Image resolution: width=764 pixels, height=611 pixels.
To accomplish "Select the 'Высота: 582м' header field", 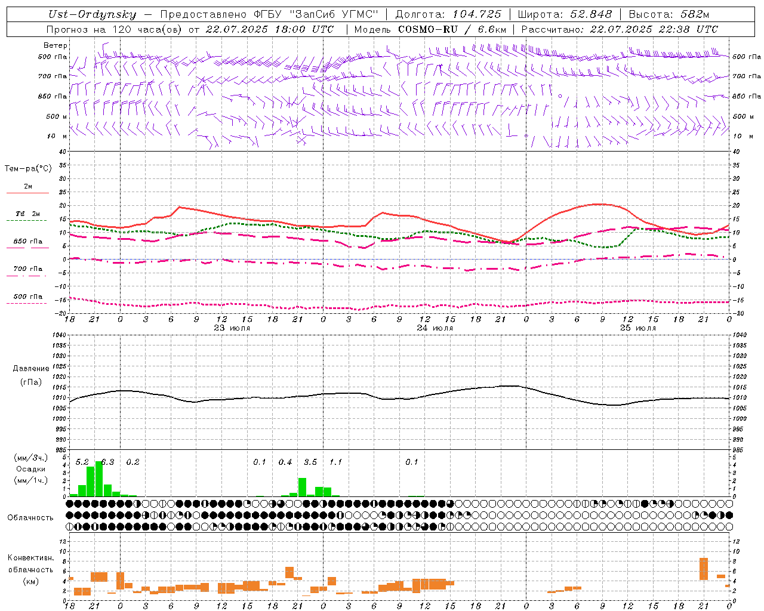I will (669, 14).
